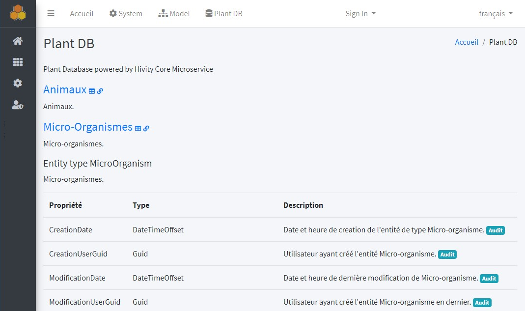
Task: Click Audit badge on CreationUserGuid row
Action: (447, 254)
